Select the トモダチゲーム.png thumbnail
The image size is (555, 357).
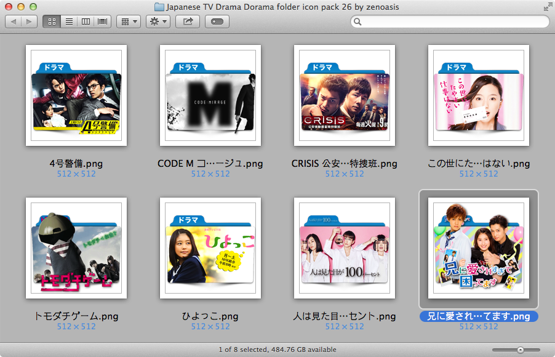76,248
